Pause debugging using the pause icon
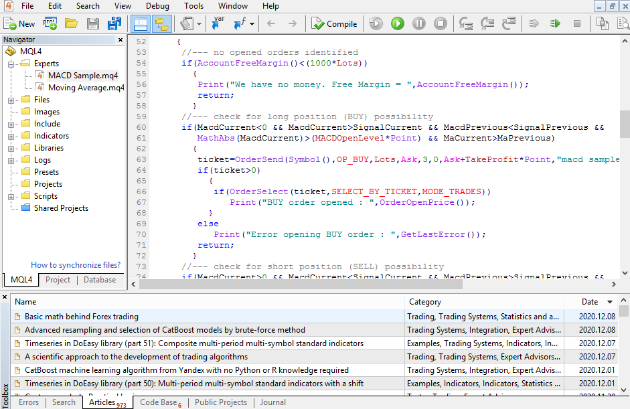 point(419,23)
